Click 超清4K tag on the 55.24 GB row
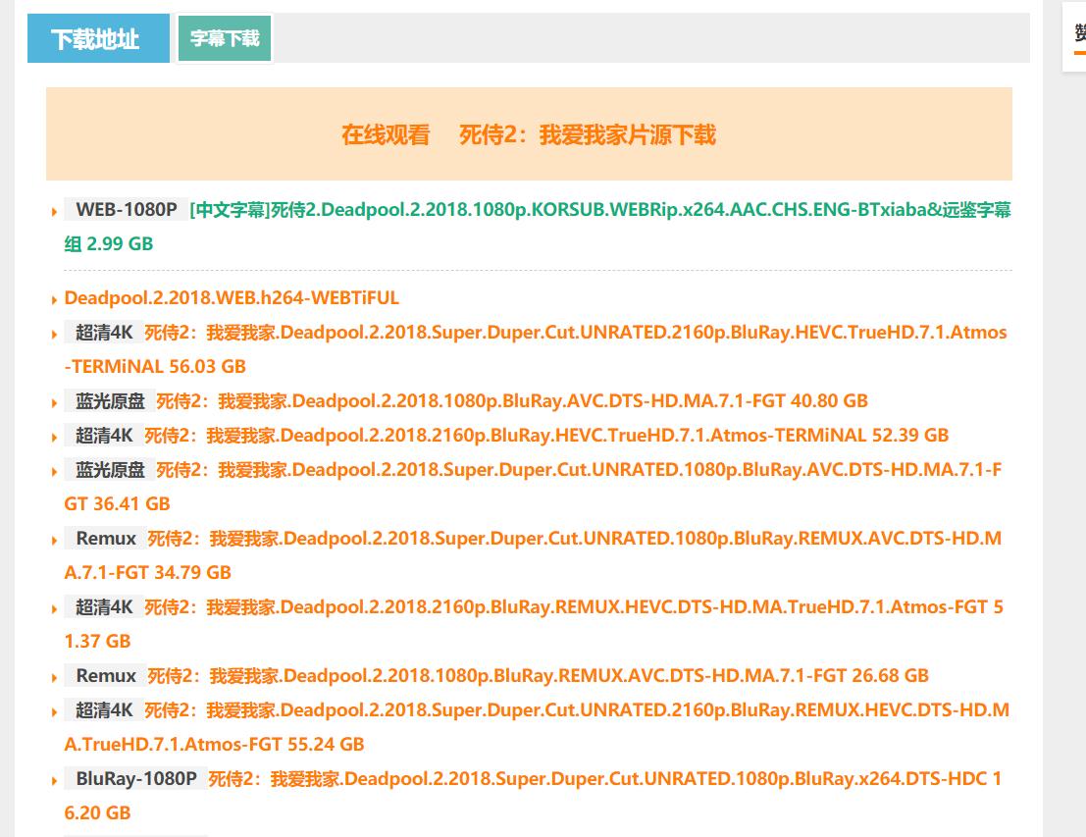1086x837 pixels. [104, 709]
